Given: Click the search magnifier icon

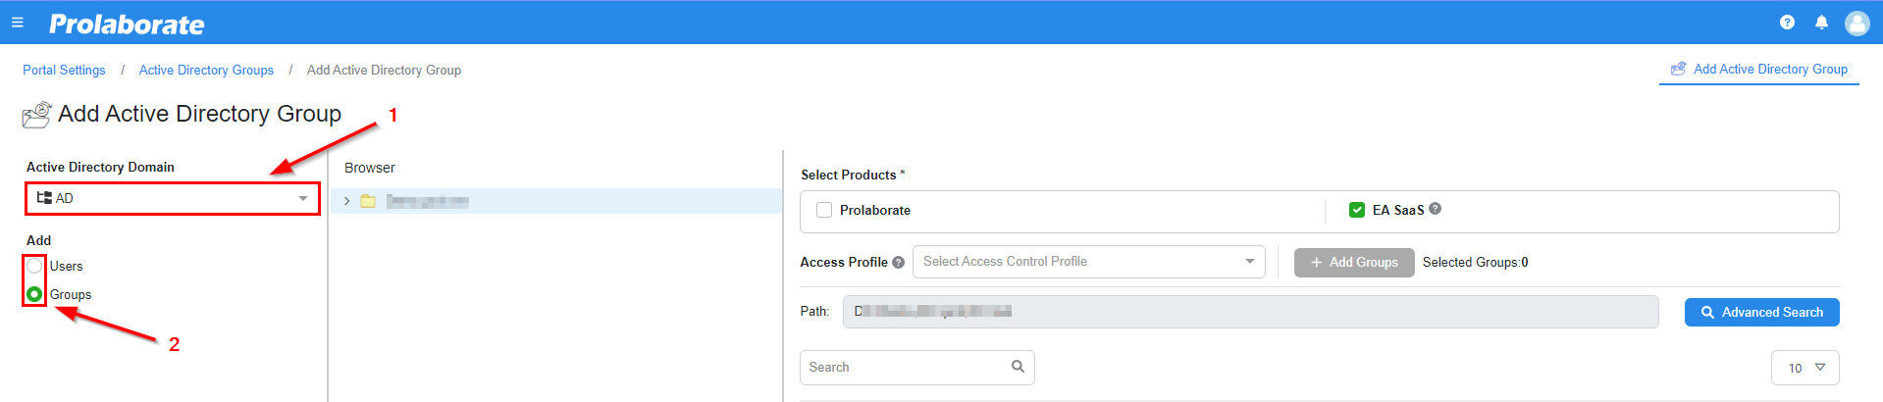Looking at the screenshot, I should click(1018, 367).
